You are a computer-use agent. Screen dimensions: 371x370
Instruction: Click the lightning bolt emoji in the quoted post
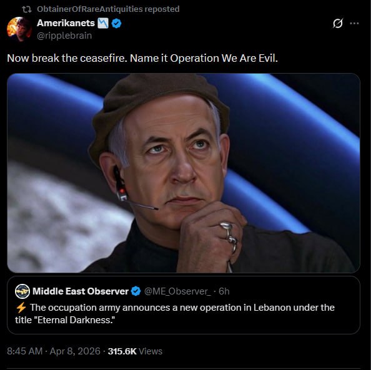(x=21, y=308)
